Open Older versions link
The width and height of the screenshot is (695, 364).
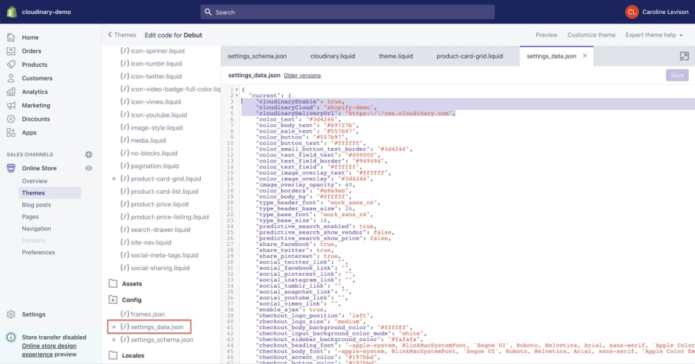coord(302,76)
